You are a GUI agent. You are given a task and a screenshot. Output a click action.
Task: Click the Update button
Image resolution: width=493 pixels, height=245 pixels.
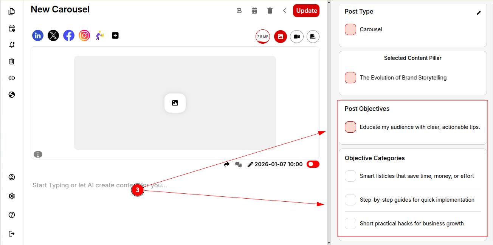306,11
